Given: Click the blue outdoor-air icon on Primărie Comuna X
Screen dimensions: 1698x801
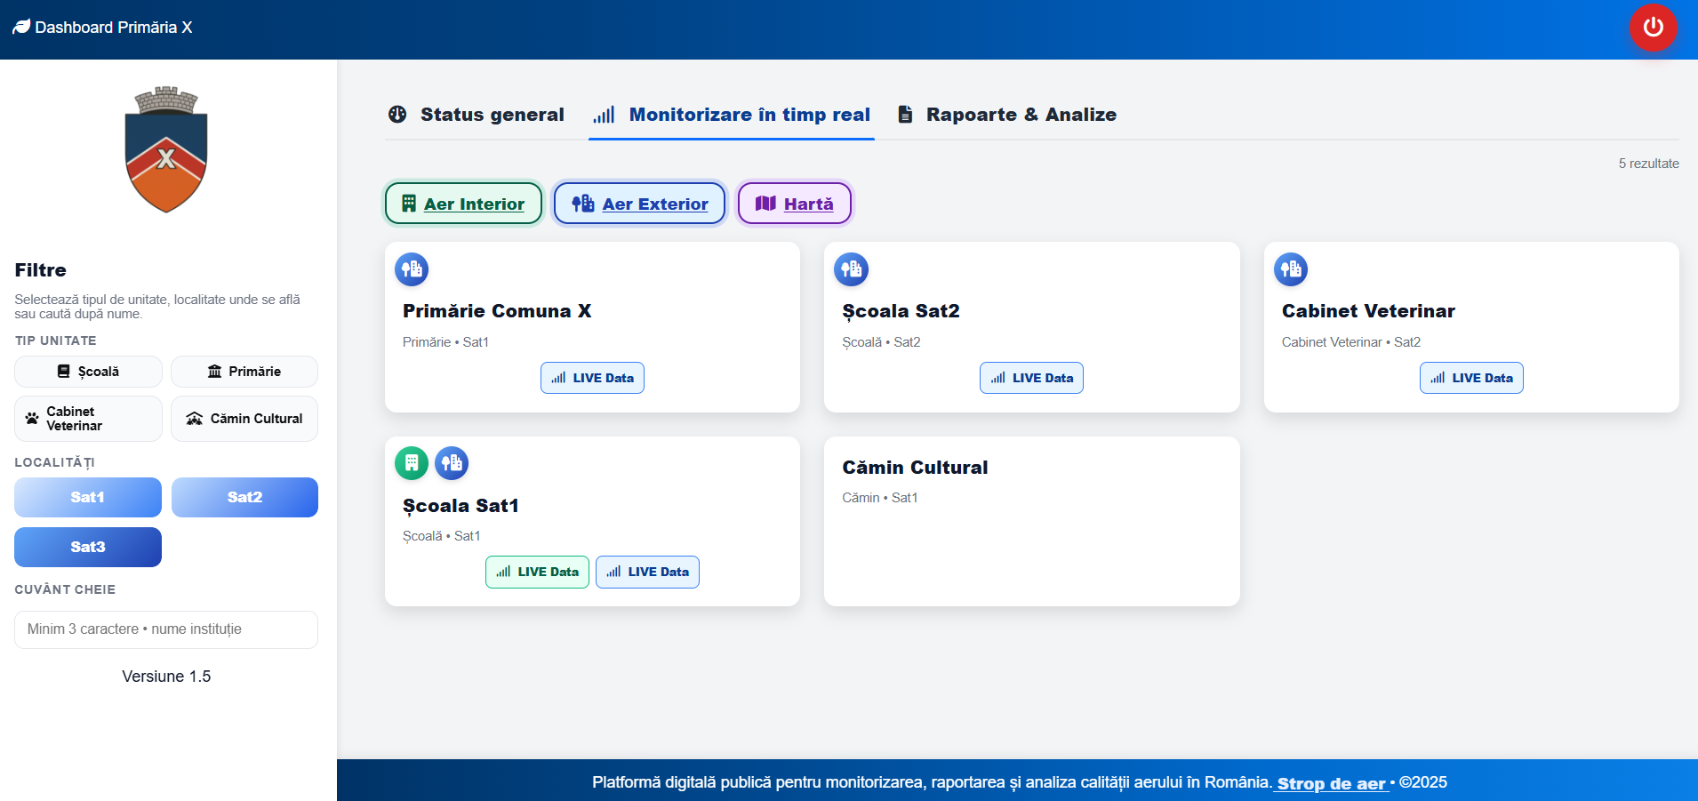Looking at the screenshot, I should click(412, 269).
